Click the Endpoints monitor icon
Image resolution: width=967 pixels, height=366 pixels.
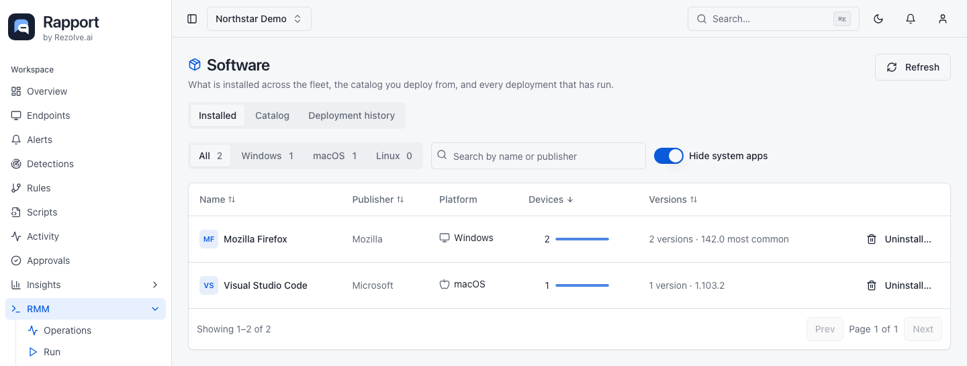(x=16, y=116)
